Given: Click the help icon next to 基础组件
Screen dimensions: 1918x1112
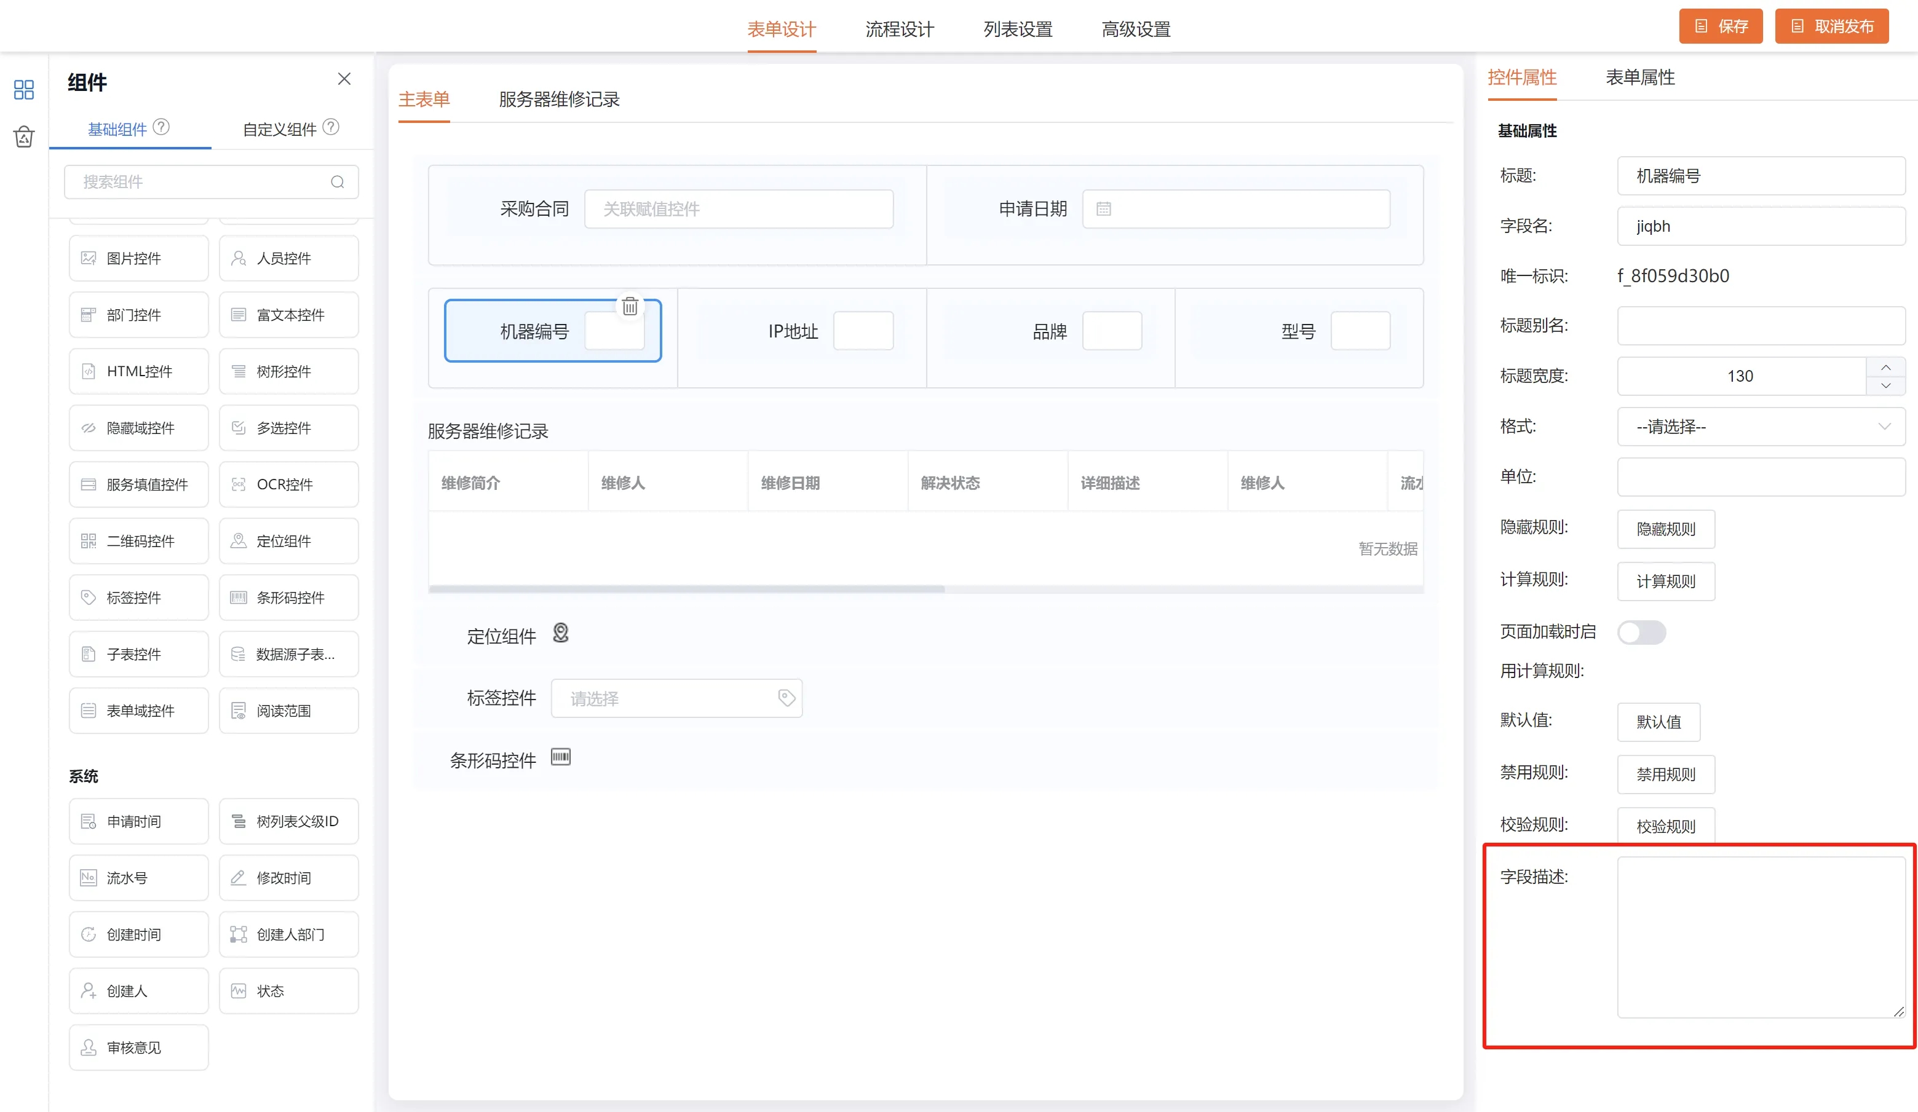Looking at the screenshot, I should click(161, 127).
